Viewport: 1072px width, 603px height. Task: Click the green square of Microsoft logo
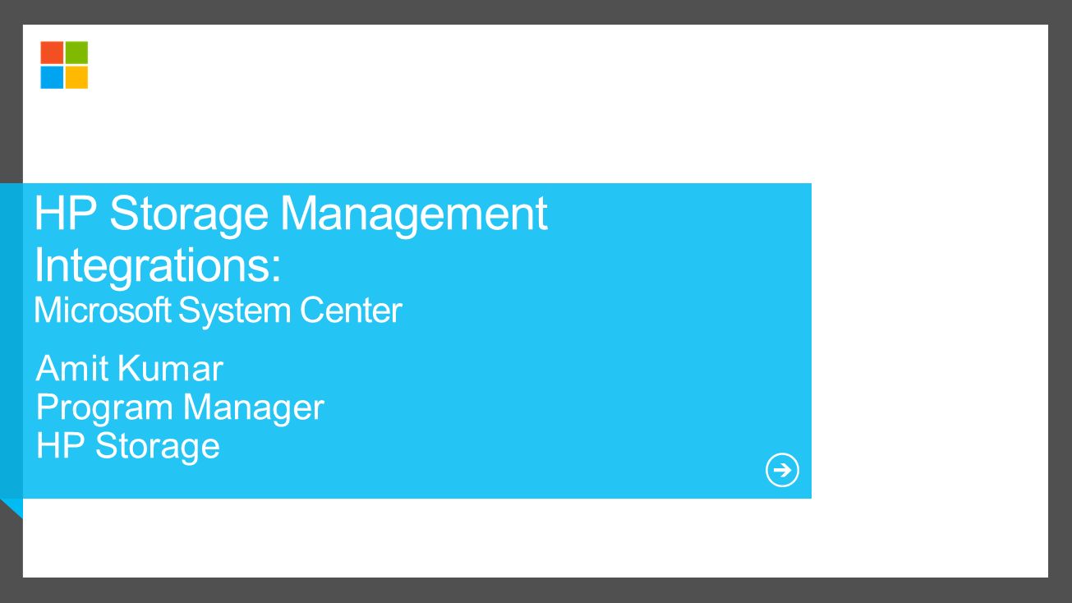pyautogui.click(x=76, y=53)
